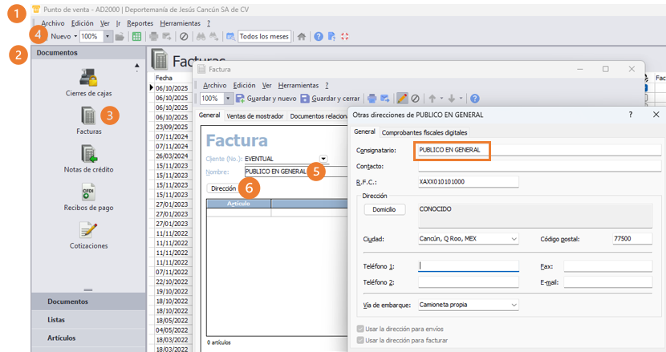Click the Teléfono 2 input field
The width and height of the screenshot is (666, 352).
(x=468, y=282)
